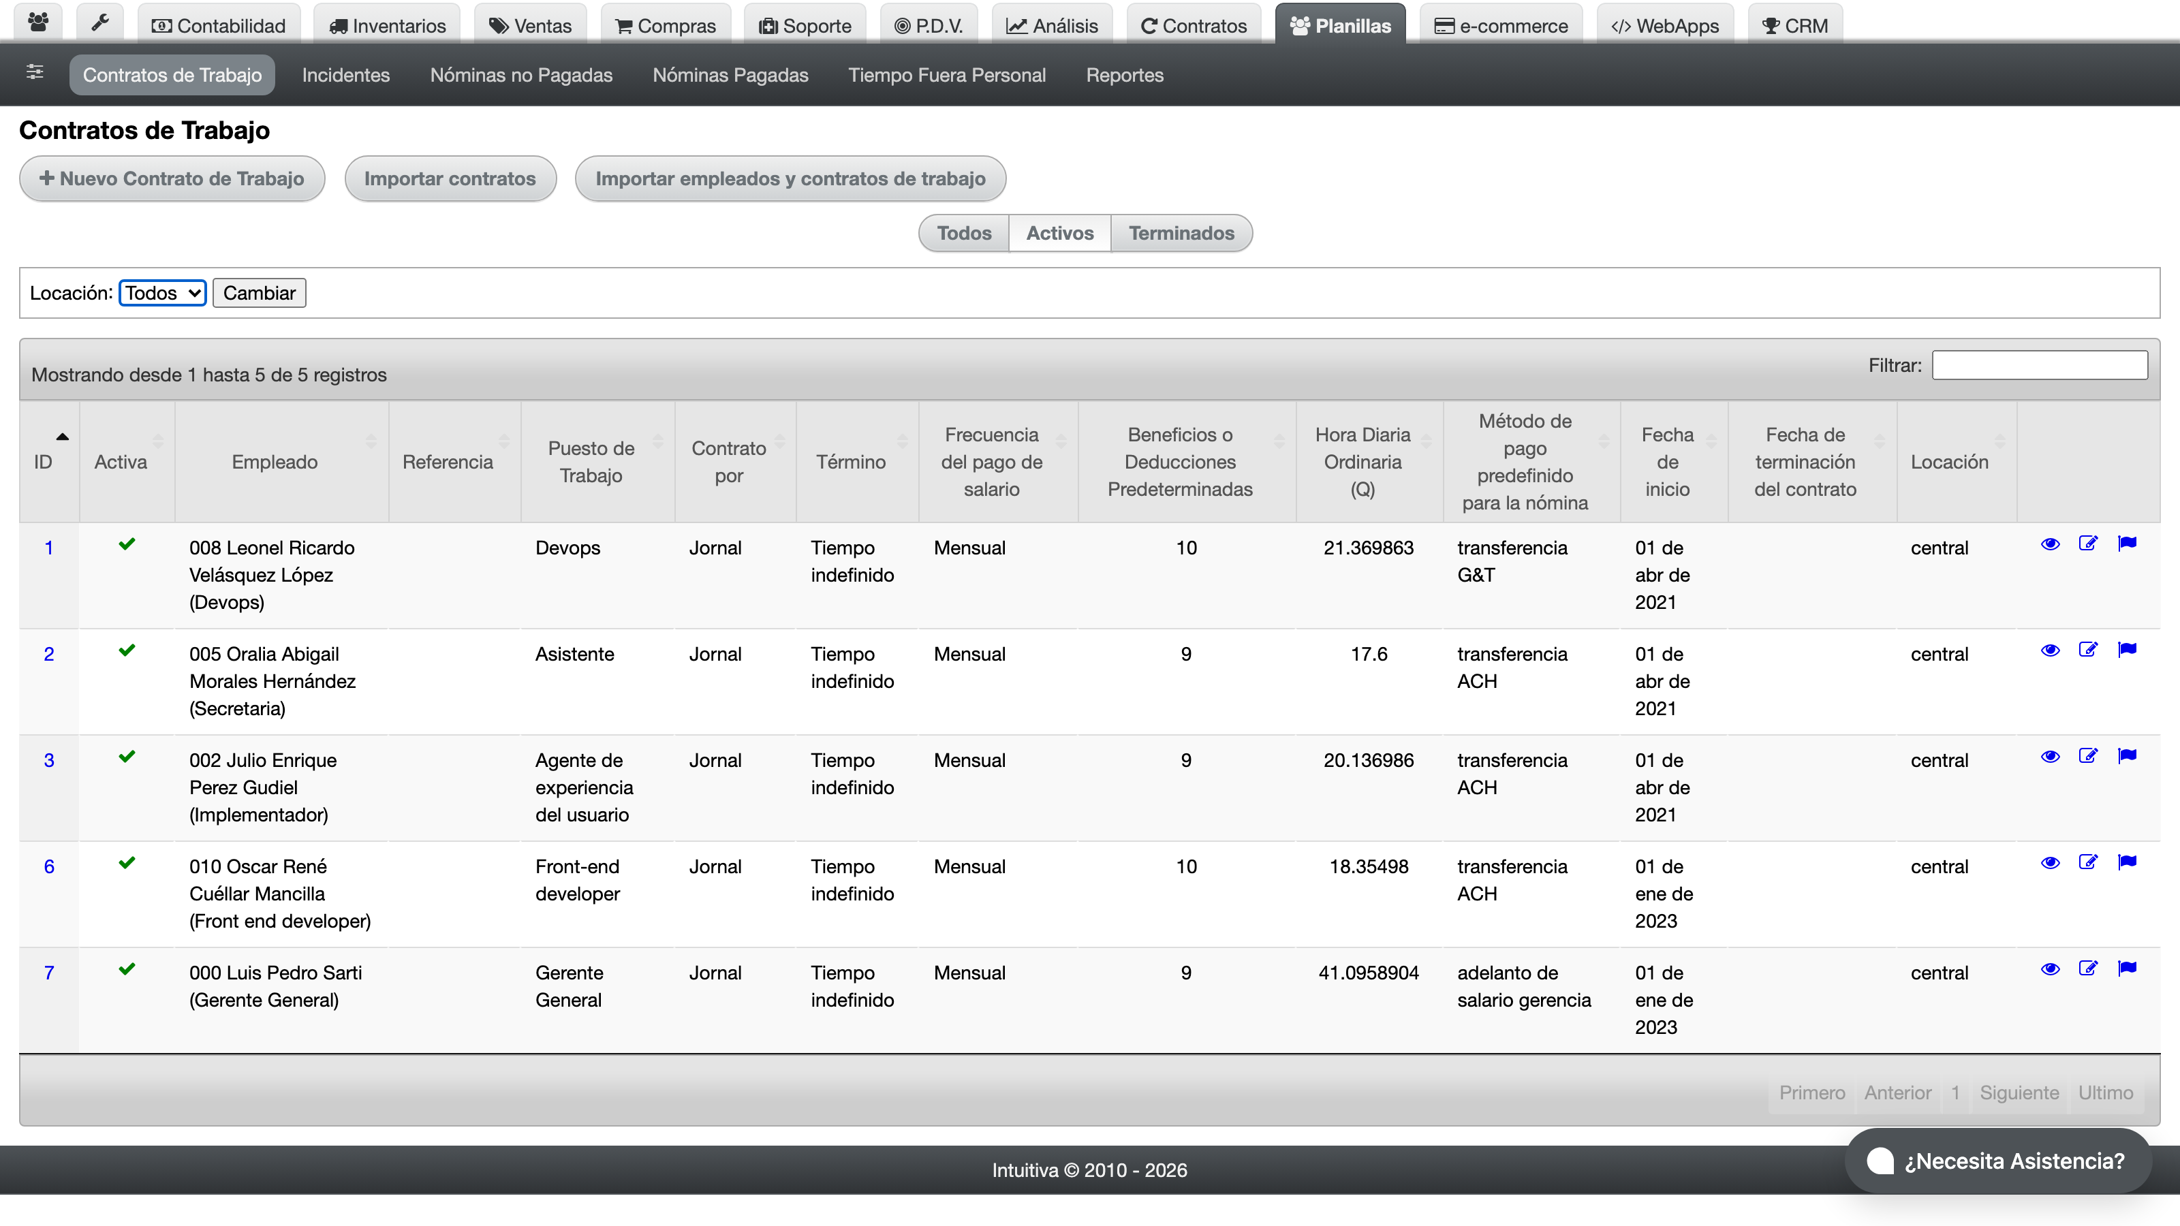
Task: Sort by Puesto de Trabajo column
Action: pos(597,462)
